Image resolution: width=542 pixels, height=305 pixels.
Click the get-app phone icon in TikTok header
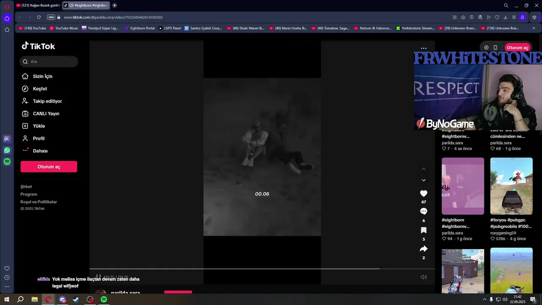[495, 47]
